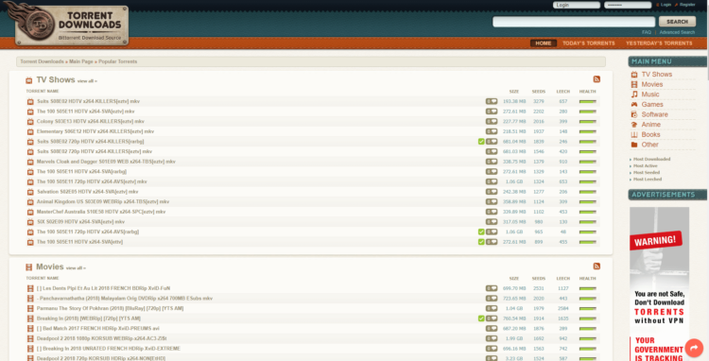The height and width of the screenshot is (361, 709).
Task: Open the TV Shows RSS feed icon
Action: [597, 79]
